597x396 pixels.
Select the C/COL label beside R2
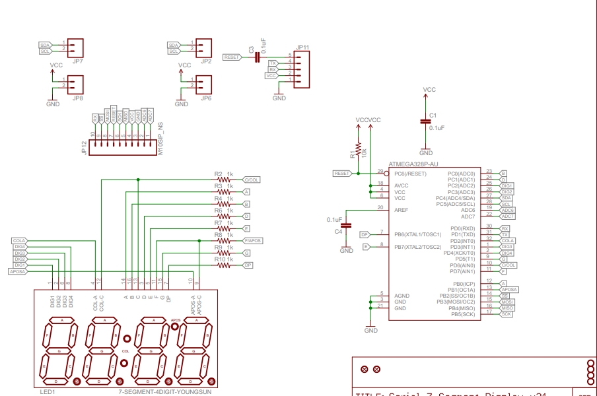(252, 180)
